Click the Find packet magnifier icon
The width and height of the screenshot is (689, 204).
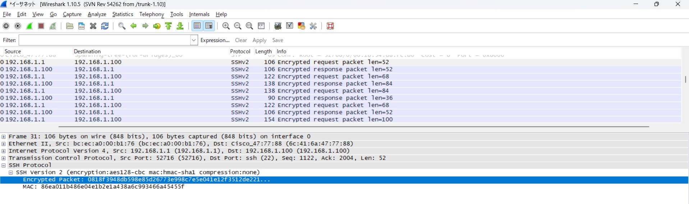tap(122, 26)
